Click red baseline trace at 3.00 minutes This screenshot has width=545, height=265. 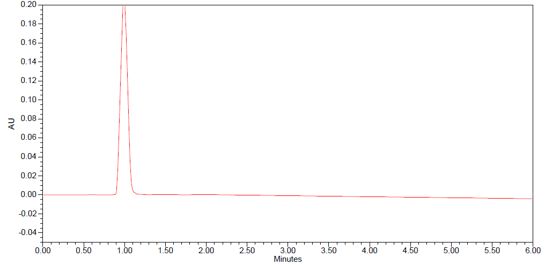point(288,196)
